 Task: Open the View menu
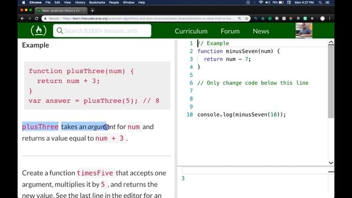tap(67, 2)
